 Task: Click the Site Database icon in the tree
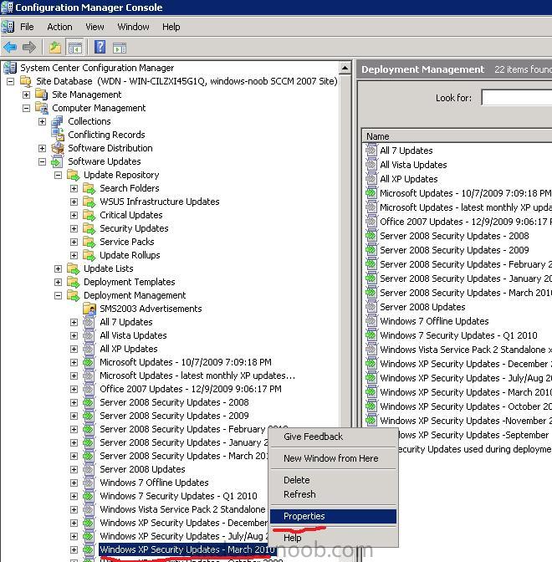coord(26,81)
